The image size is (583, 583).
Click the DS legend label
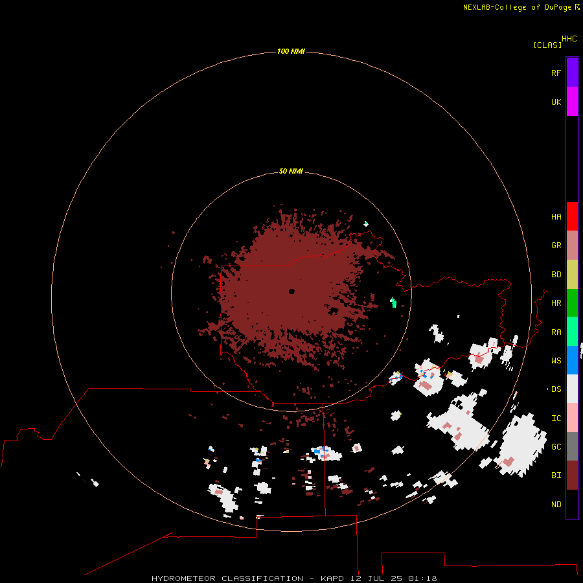pyautogui.click(x=556, y=389)
